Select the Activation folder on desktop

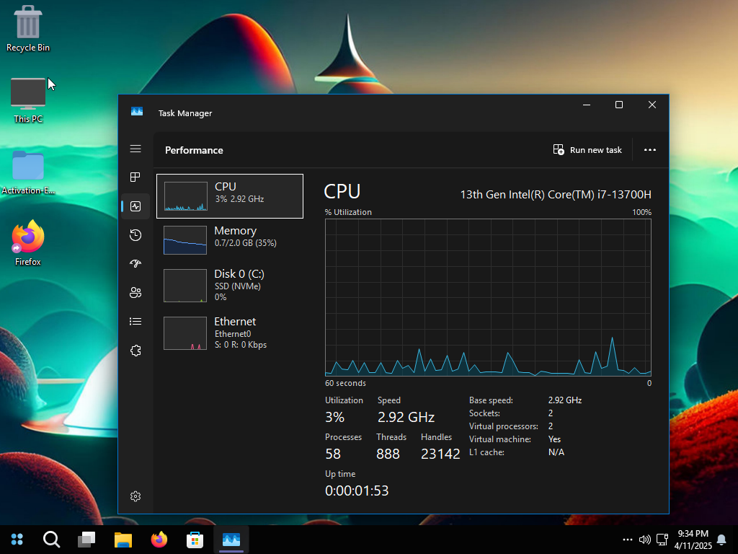point(28,172)
